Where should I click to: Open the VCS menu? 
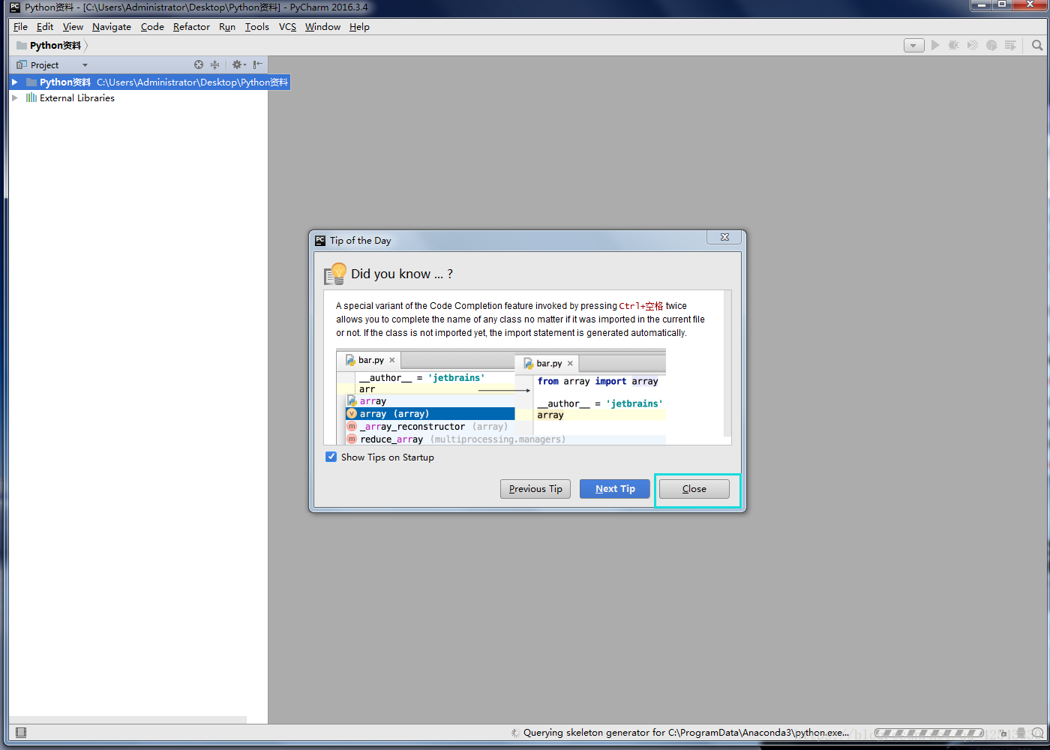[287, 26]
